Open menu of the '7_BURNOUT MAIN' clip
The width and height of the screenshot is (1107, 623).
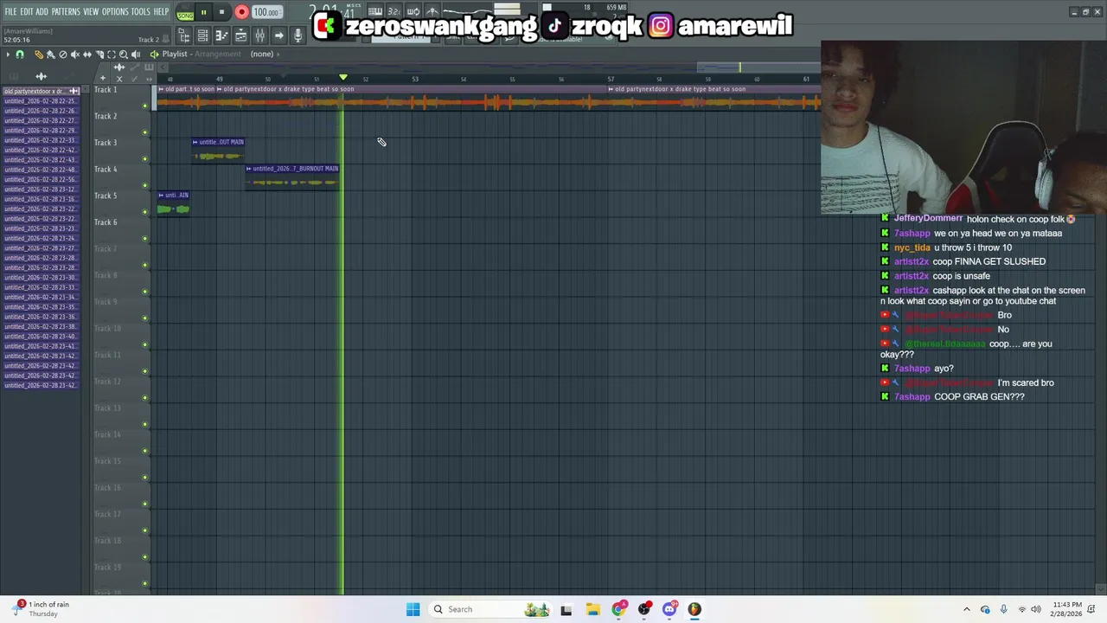pyautogui.click(x=249, y=169)
